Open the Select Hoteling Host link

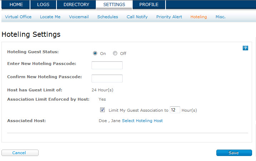[142, 121]
